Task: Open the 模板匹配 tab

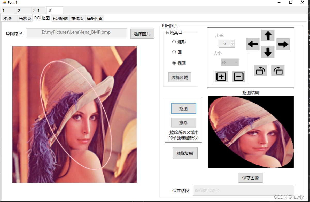Action: coord(95,18)
